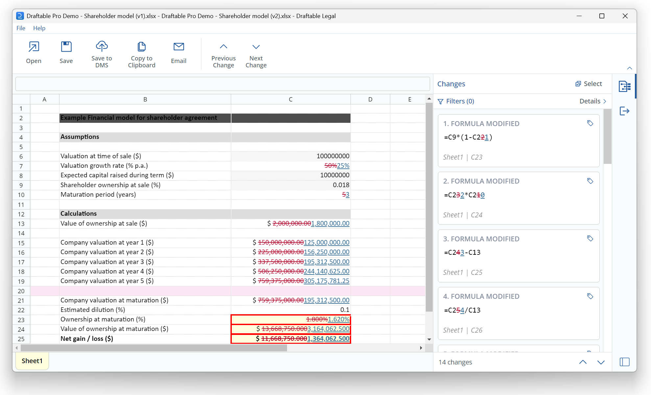Open the change list panel icon in sidebar
The height and width of the screenshot is (395, 651).
tap(624, 87)
